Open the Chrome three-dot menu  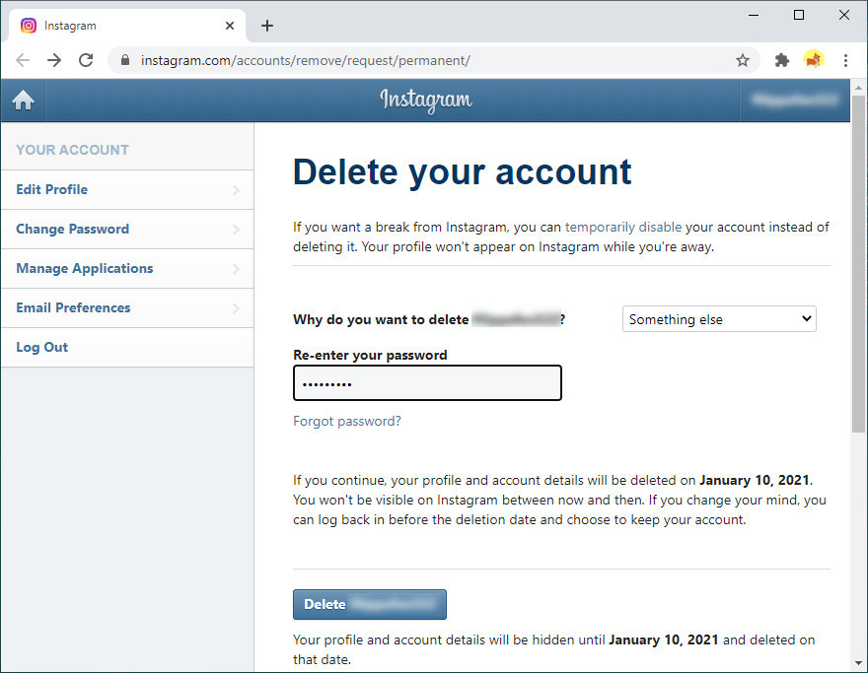pos(845,60)
